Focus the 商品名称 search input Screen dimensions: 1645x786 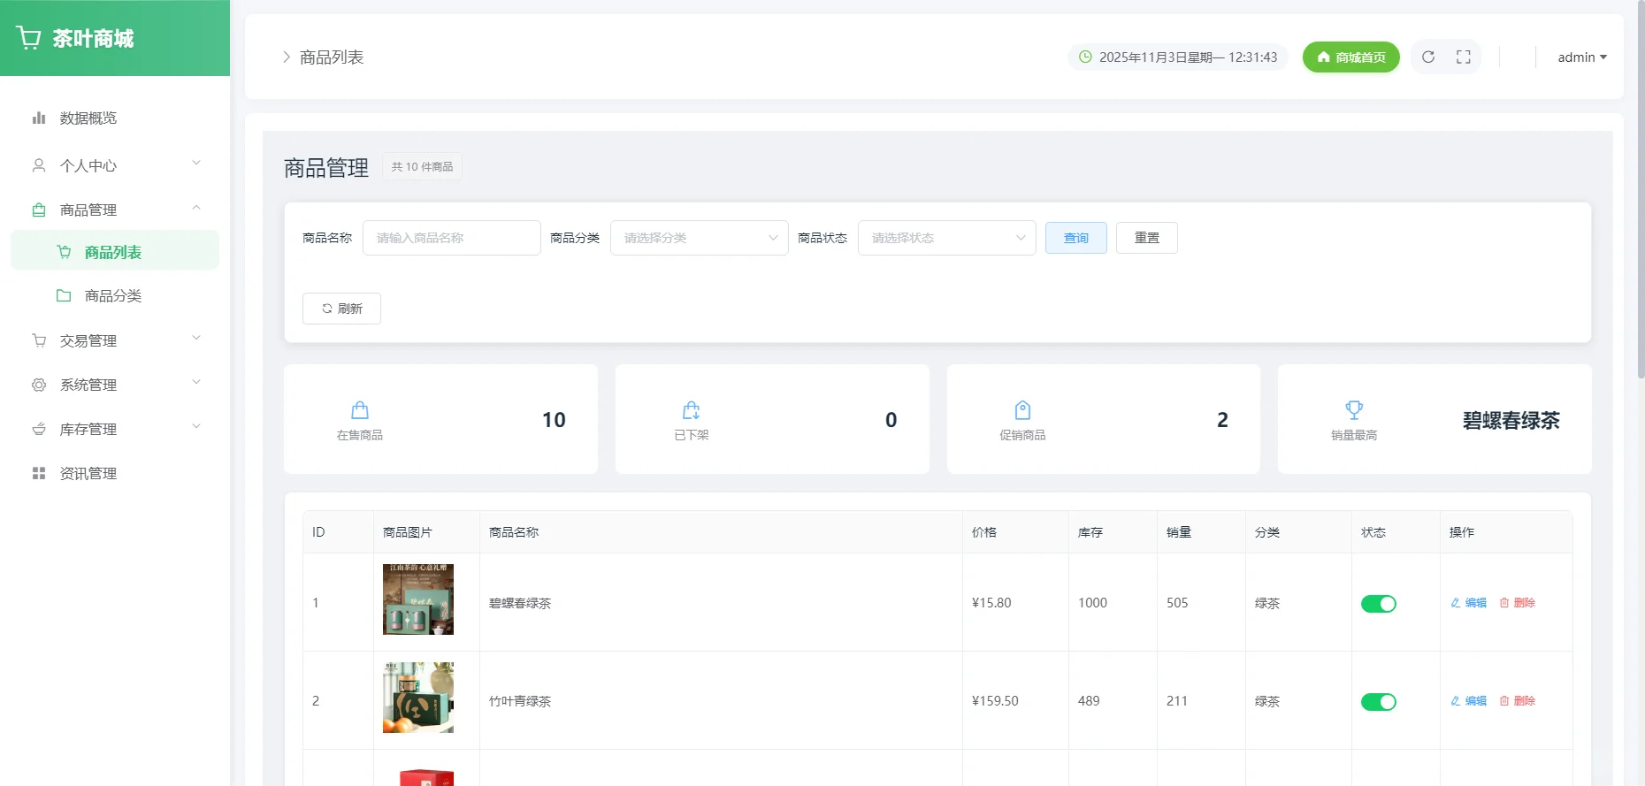[451, 238]
